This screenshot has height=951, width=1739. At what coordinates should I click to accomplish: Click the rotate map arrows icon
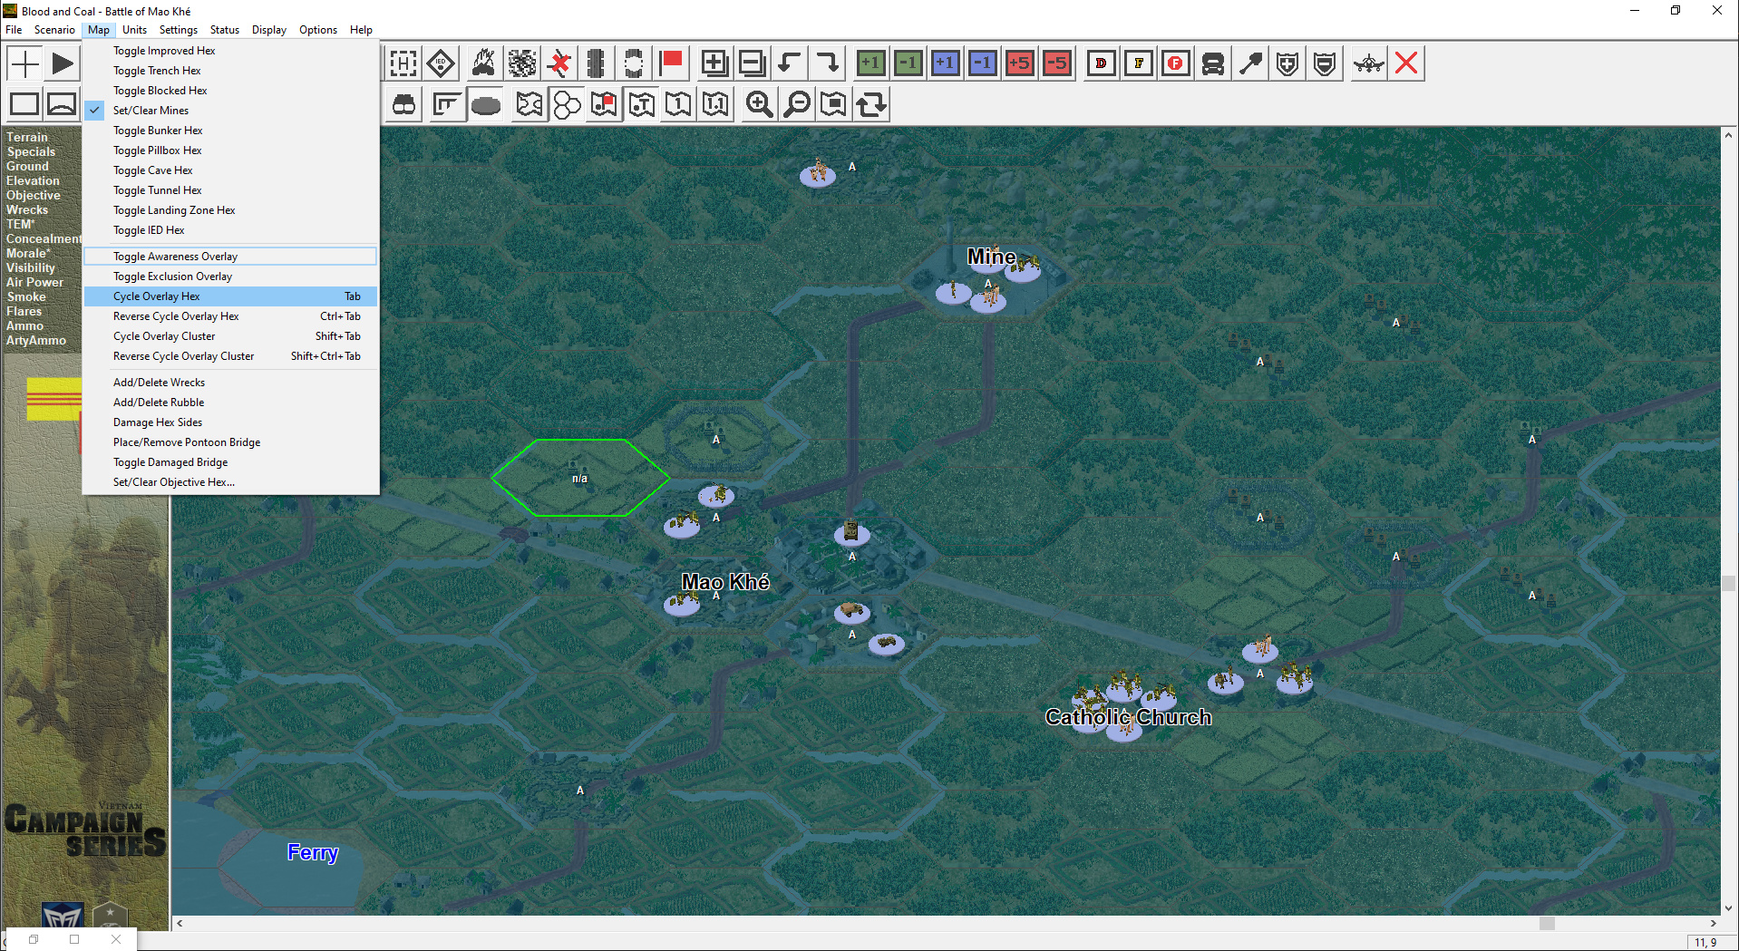(871, 104)
